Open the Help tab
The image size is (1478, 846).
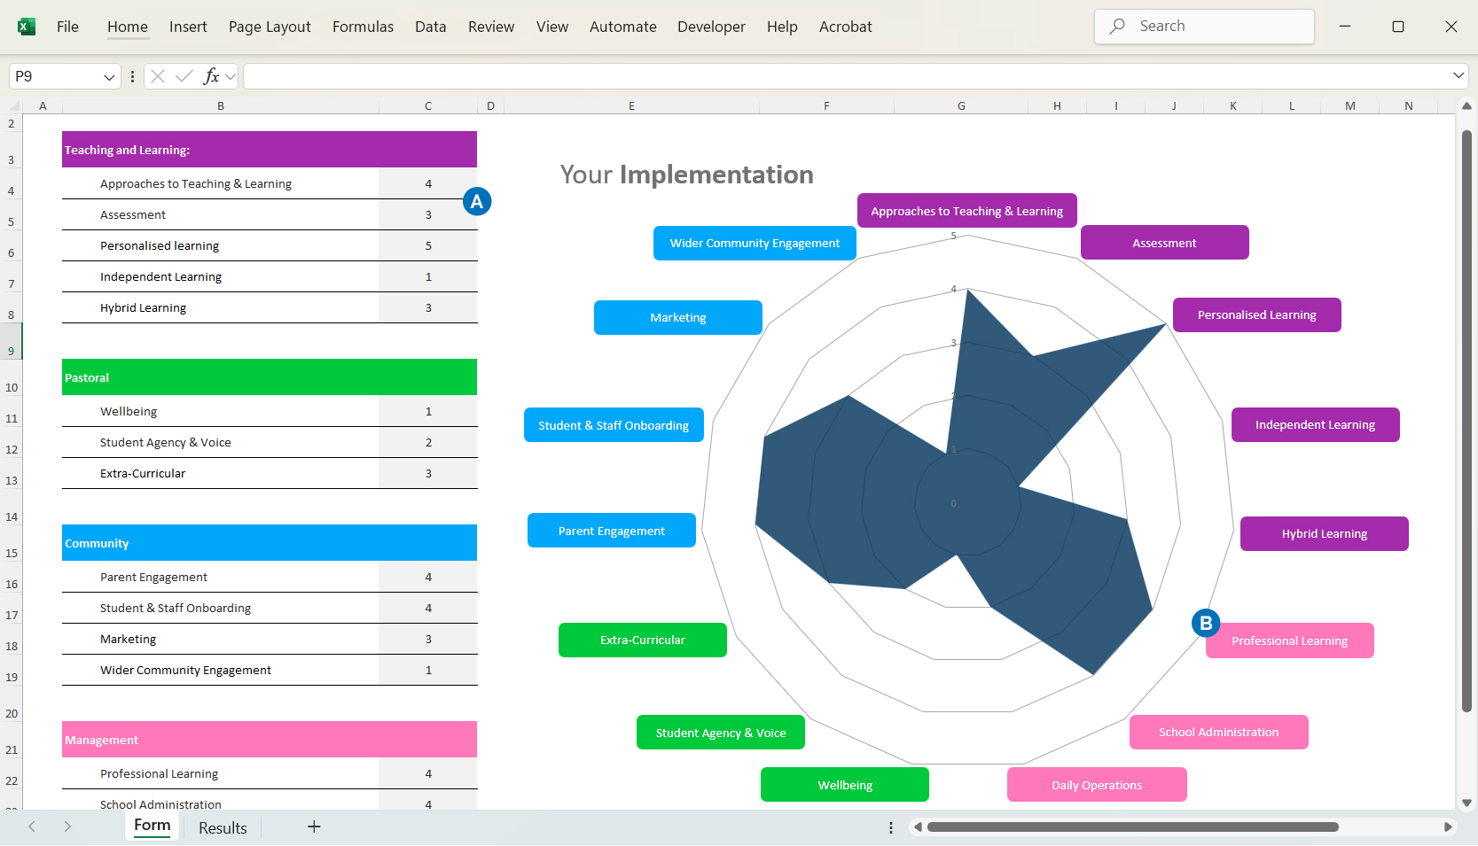[782, 27]
